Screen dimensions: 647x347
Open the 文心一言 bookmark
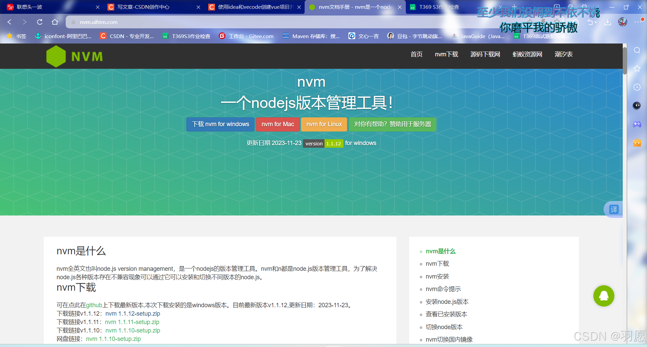(364, 36)
